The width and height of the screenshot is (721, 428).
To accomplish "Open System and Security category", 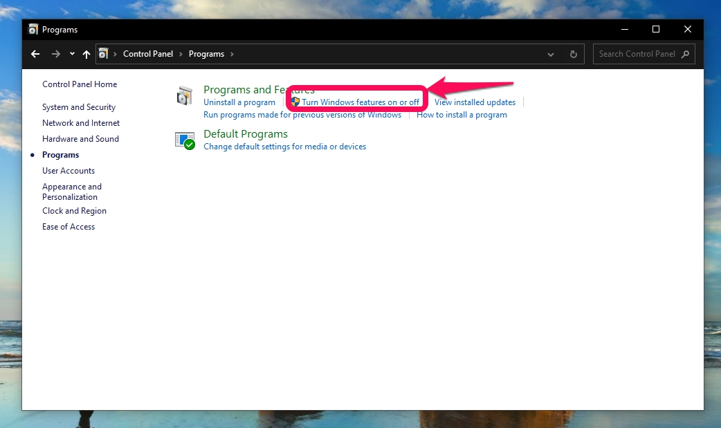I will pyautogui.click(x=79, y=107).
